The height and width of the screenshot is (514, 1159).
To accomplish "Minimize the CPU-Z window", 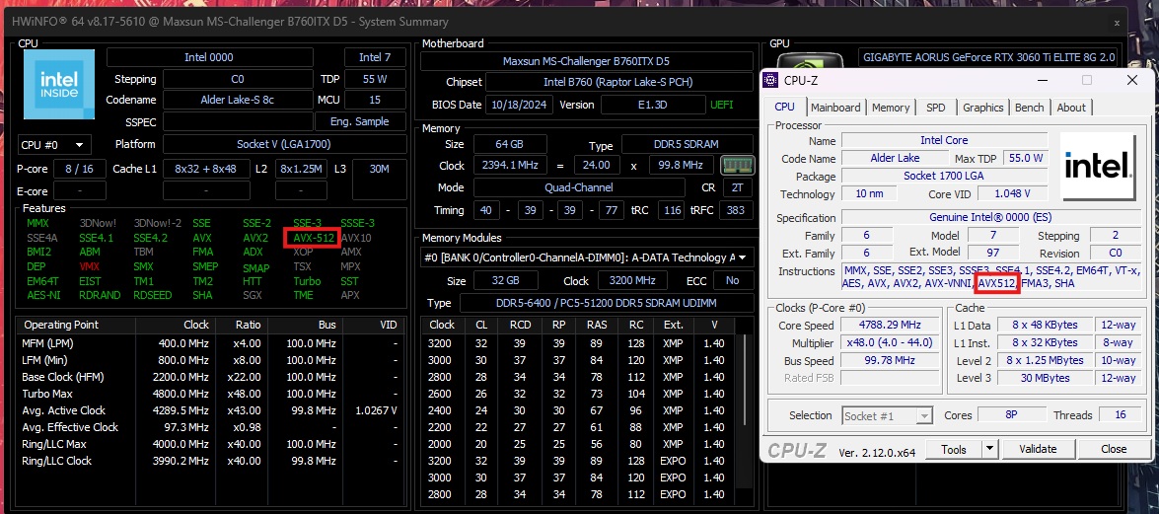I will (1042, 80).
